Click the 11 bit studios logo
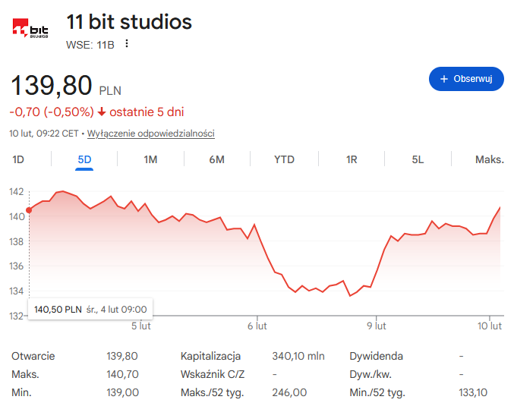The image size is (514, 406). point(30,28)
